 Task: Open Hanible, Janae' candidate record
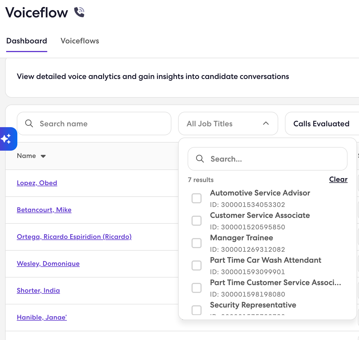42,317
